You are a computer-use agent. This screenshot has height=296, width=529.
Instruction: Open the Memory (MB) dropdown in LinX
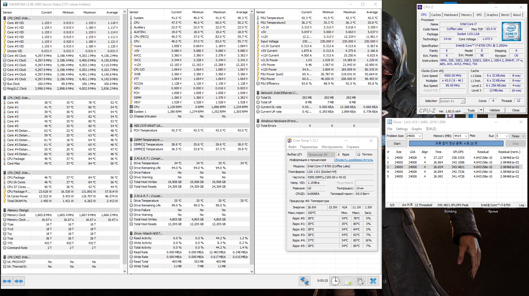coord(466,136)
